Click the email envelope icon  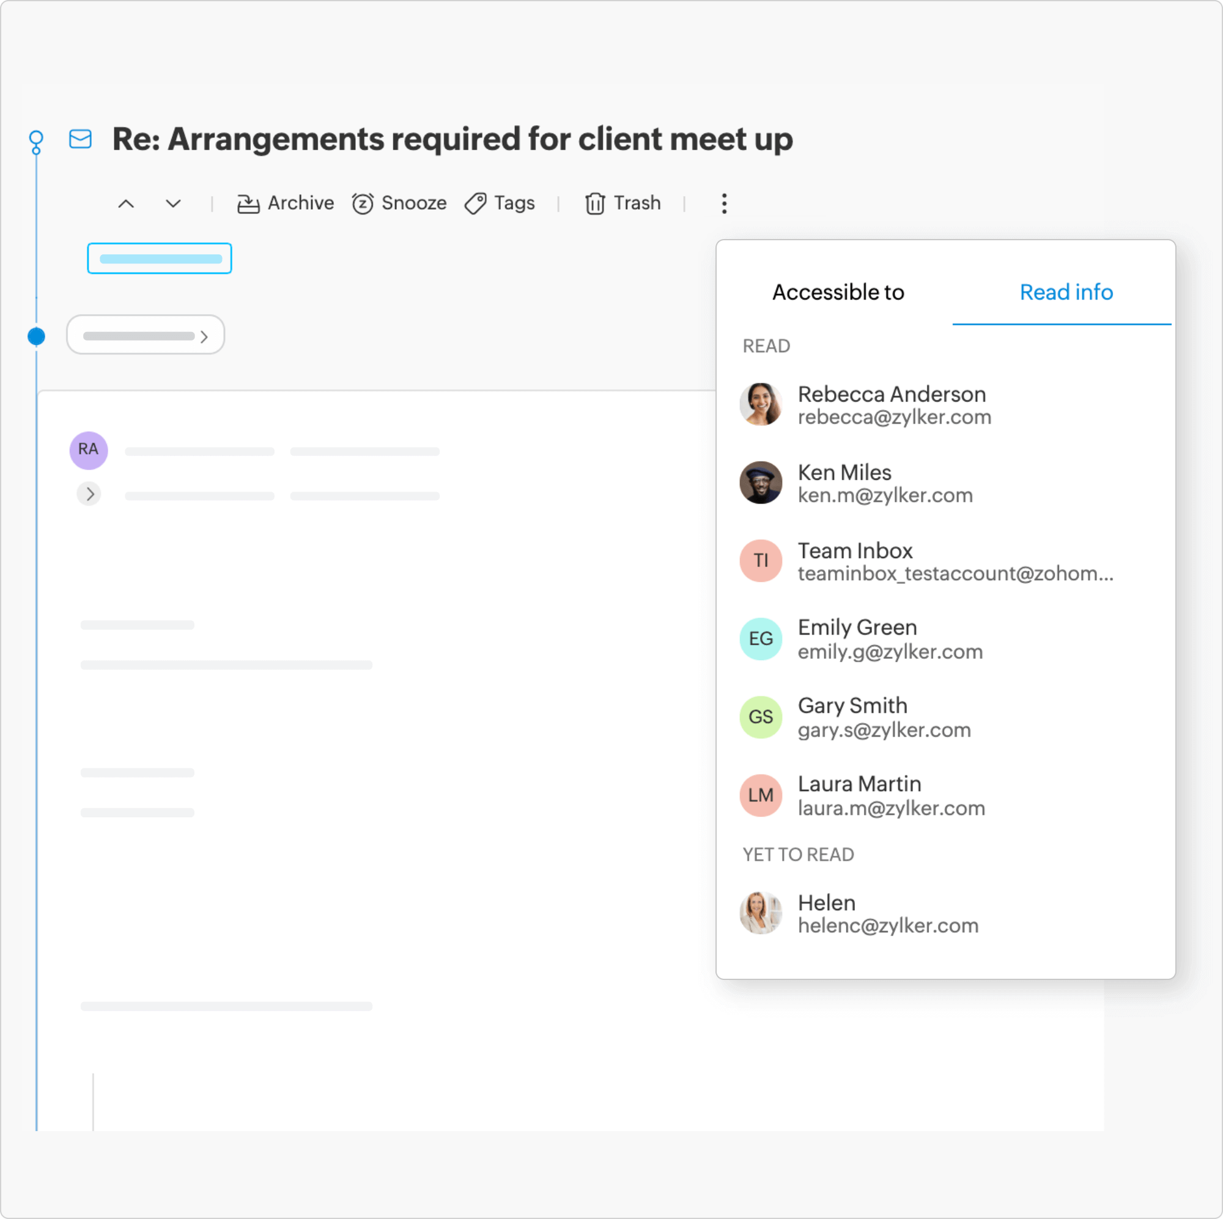tap(81, 138)
